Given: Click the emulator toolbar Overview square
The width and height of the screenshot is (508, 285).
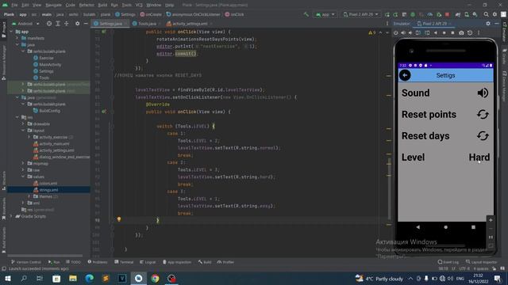Looking at the screenshot, I should pos(452,32).
